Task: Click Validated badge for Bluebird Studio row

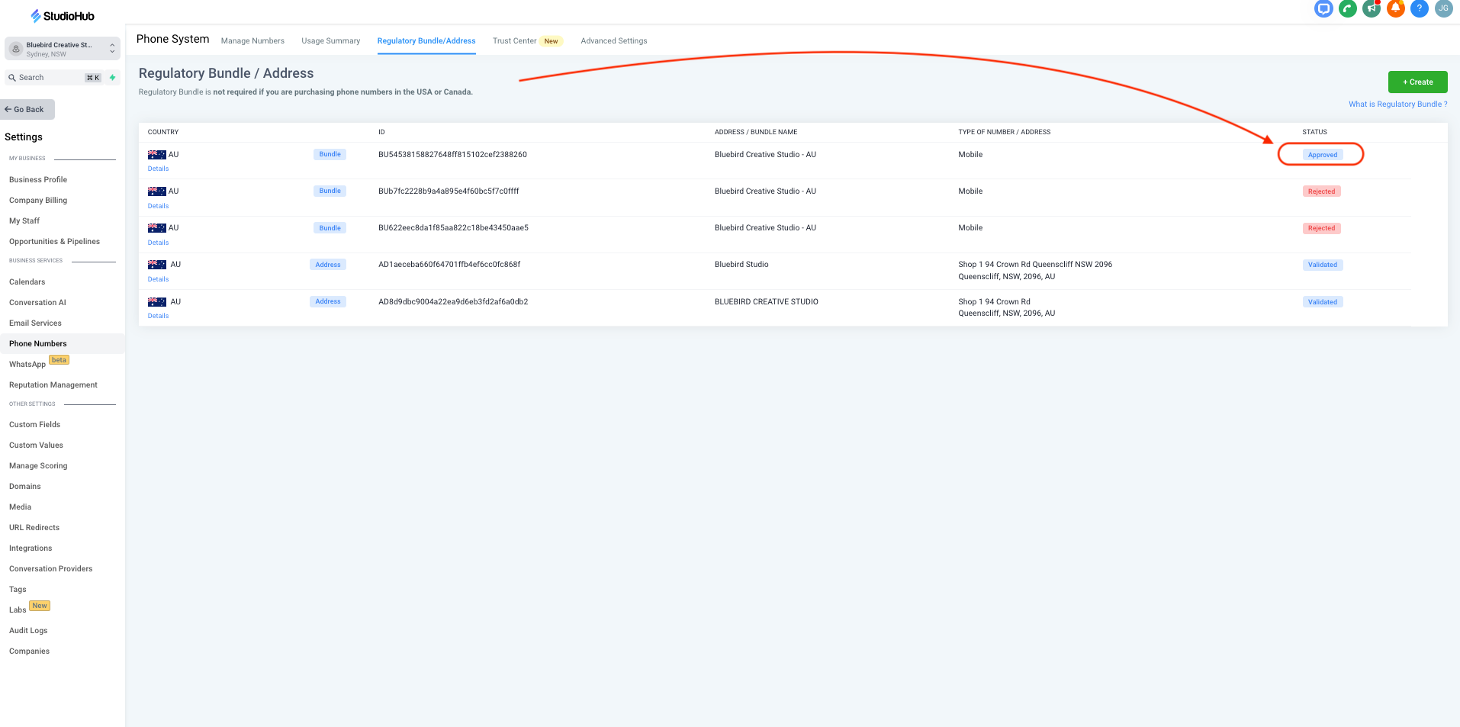Action: pos(1323,265)
